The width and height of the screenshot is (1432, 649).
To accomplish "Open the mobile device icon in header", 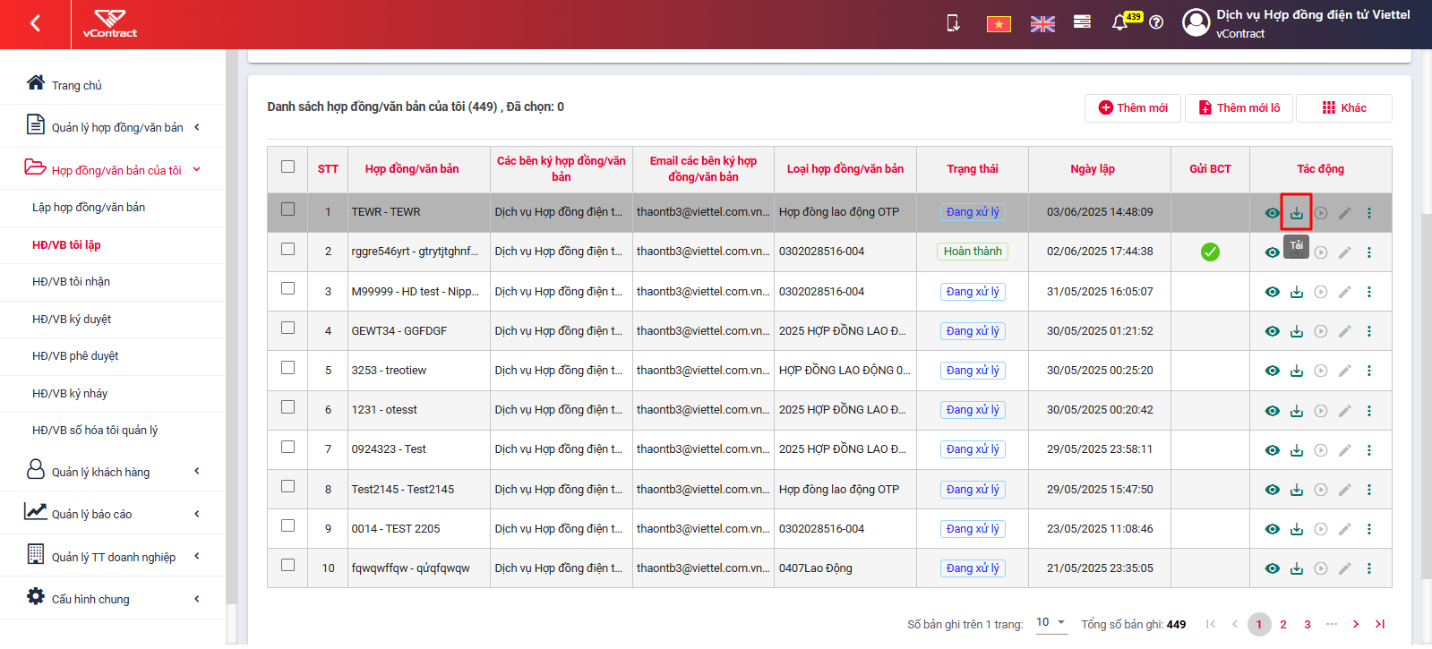I will click(954, 23).
